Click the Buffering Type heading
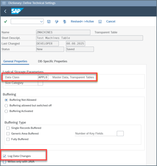Viewport: 157px width, 166px height. (15, 123)
